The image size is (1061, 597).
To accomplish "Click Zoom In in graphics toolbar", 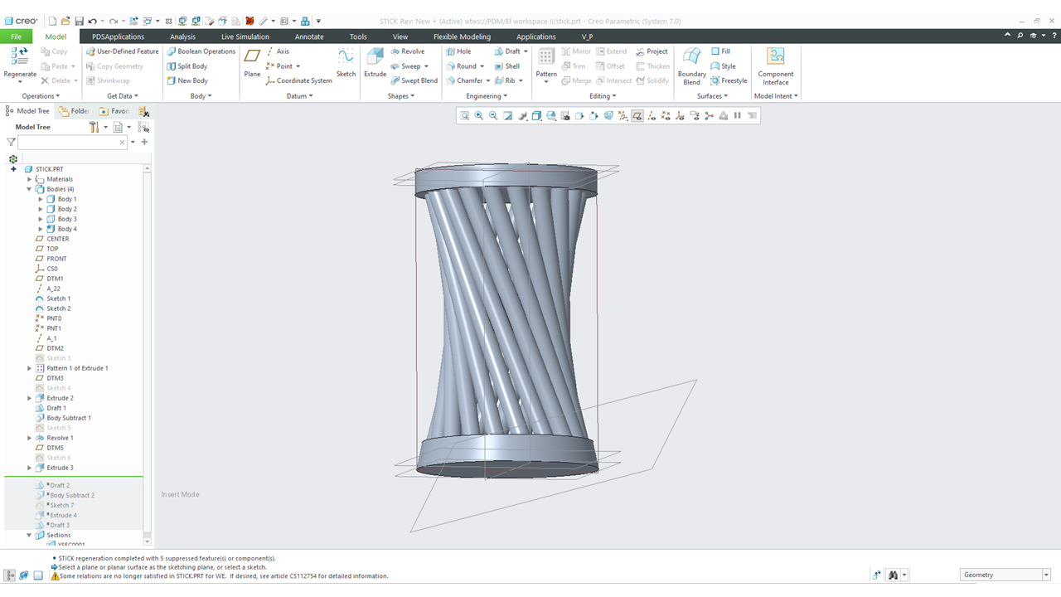I will 478,116.
